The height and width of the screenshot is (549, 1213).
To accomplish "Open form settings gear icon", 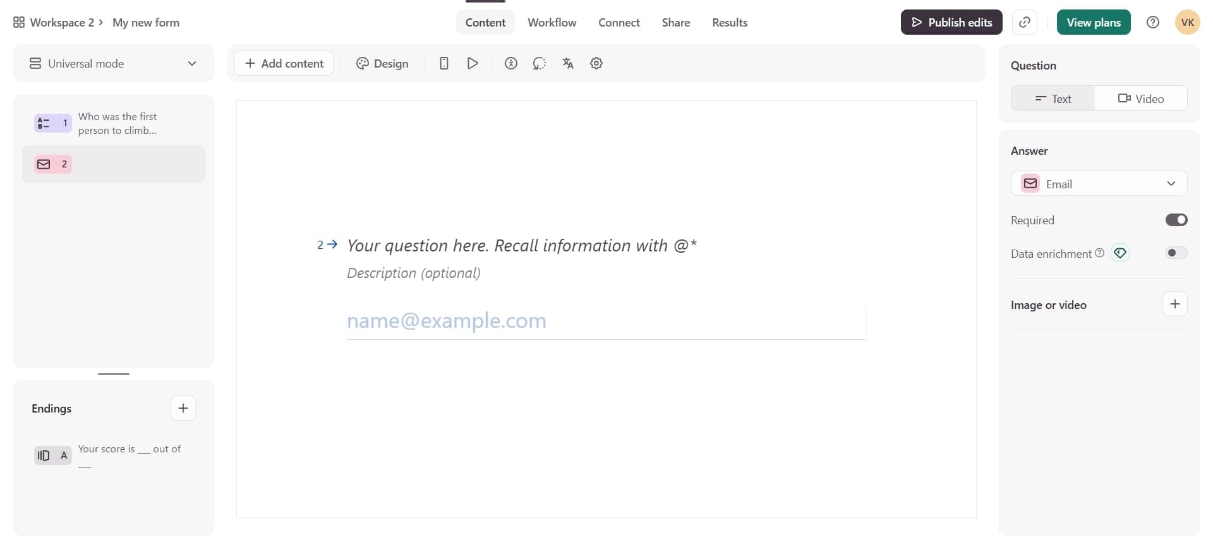I will [x=596, y=63].
